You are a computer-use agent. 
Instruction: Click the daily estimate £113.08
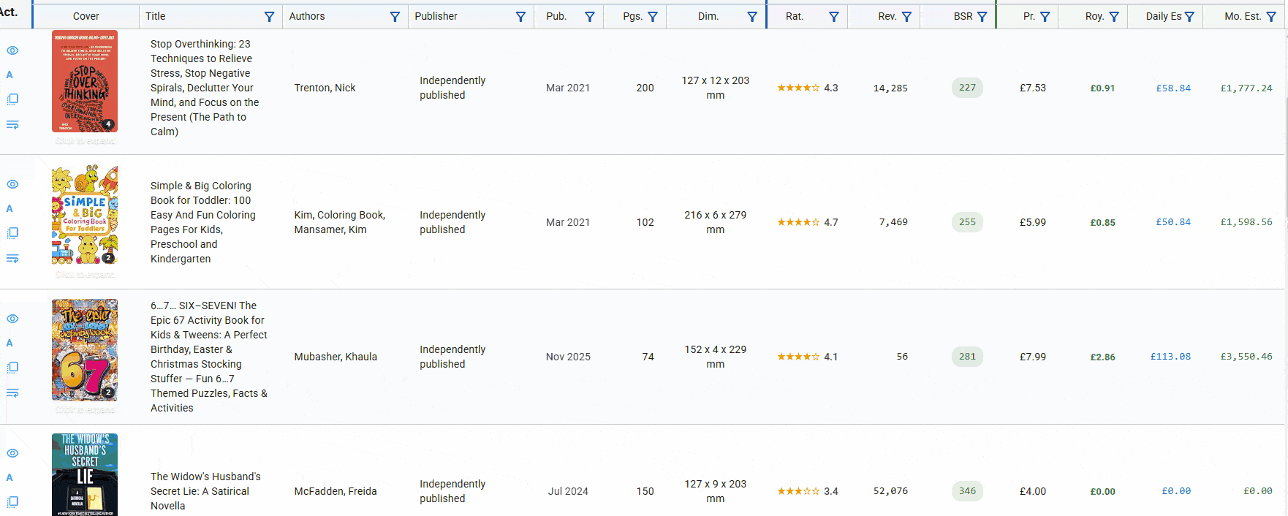pyautogui.click(x=1170, y=357)
